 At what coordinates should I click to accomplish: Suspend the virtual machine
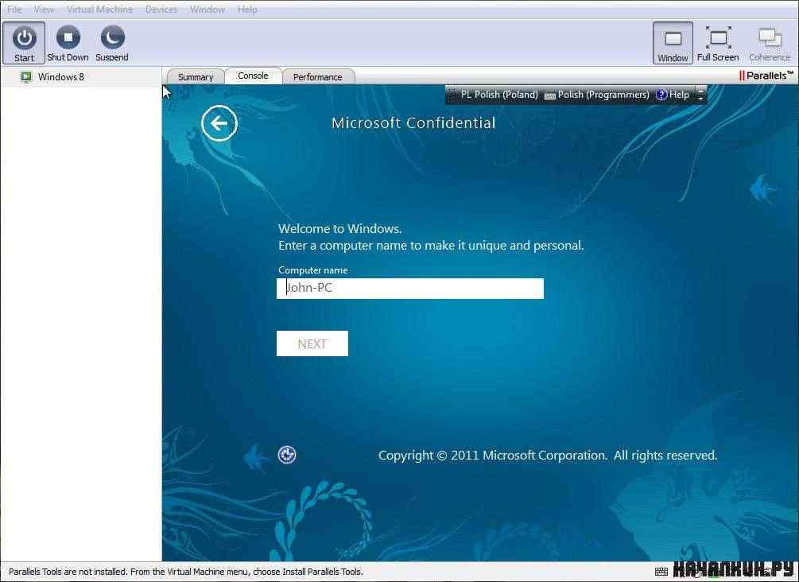[112, 43]
